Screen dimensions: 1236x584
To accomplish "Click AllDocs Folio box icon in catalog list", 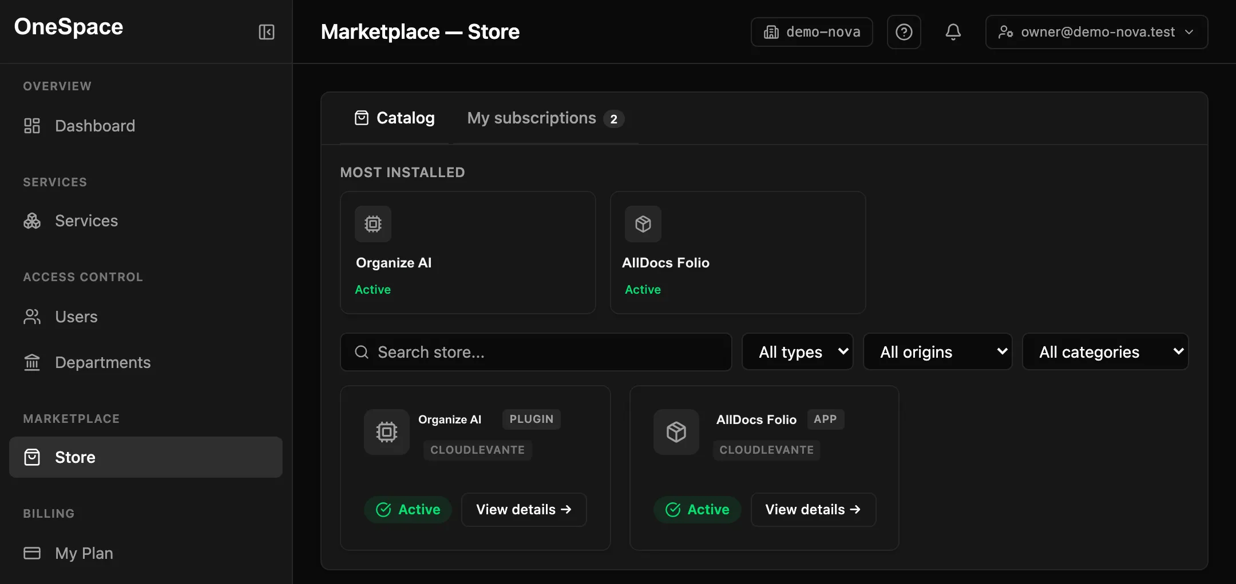I will (x=676, y=432).
